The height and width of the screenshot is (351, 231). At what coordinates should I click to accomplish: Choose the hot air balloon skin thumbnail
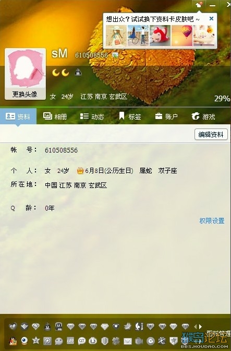click(182, 36)
